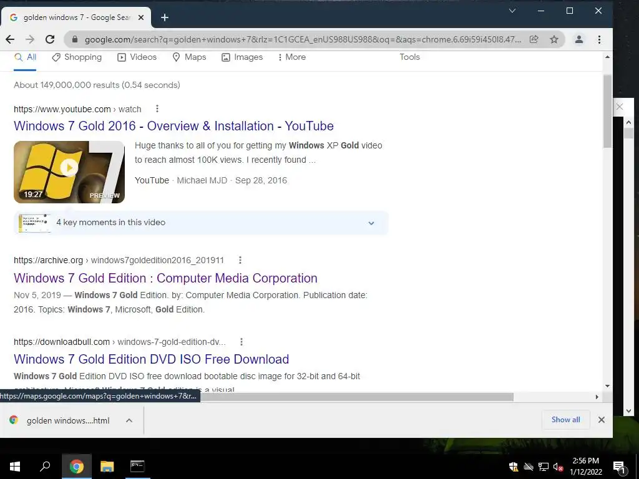Viewport: 639px width, 479px height.
Task: Open the More search categories menu
Action: (291, 57)
